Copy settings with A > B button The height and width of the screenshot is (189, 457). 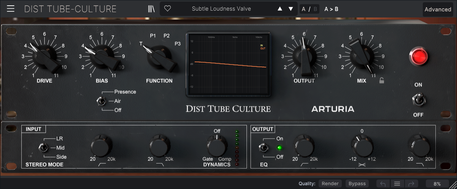(x=331, y=9)
